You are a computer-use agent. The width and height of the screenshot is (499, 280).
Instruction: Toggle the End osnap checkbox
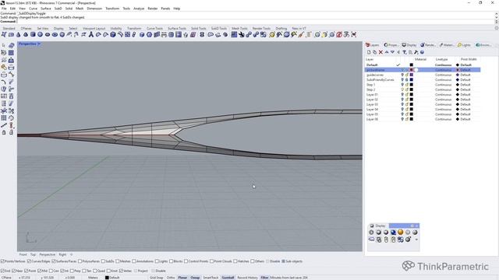coord(2,271)
